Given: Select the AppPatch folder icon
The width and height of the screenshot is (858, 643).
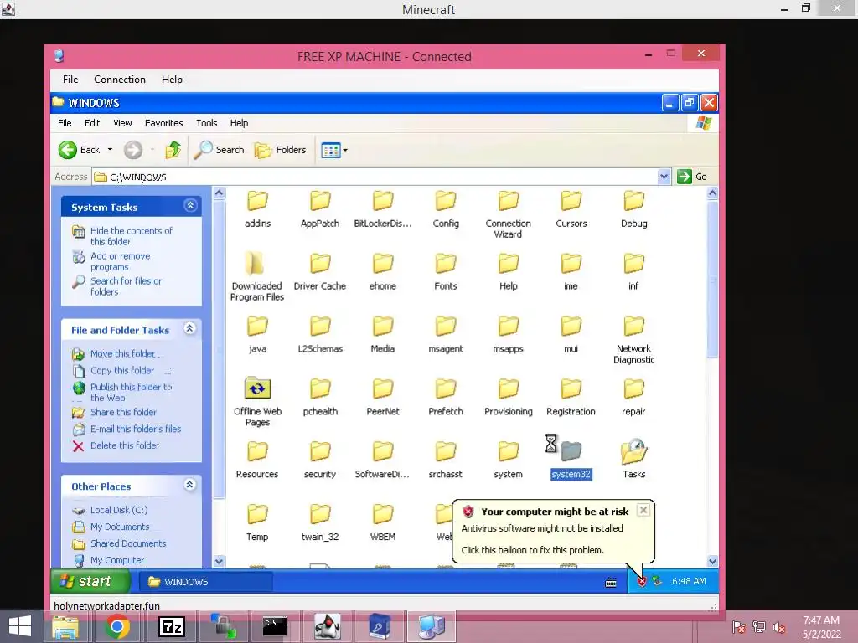Looking at the screenshot, I should click(x=320, y=201).
